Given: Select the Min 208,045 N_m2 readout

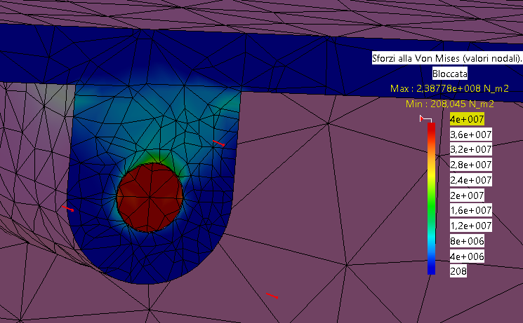Looking at the screenshot, I should coord(449,104).
